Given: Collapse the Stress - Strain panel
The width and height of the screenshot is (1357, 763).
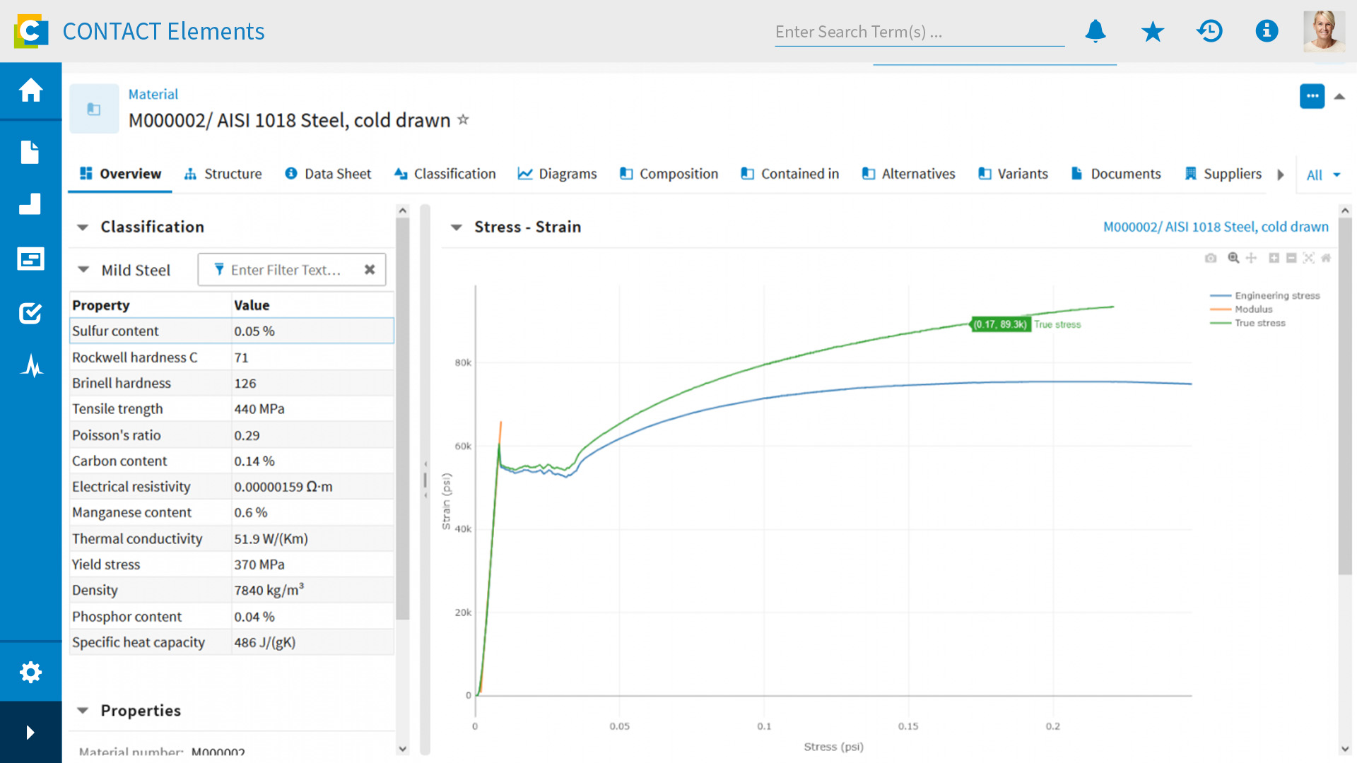Looking at the screenshot, I should 457,227.
